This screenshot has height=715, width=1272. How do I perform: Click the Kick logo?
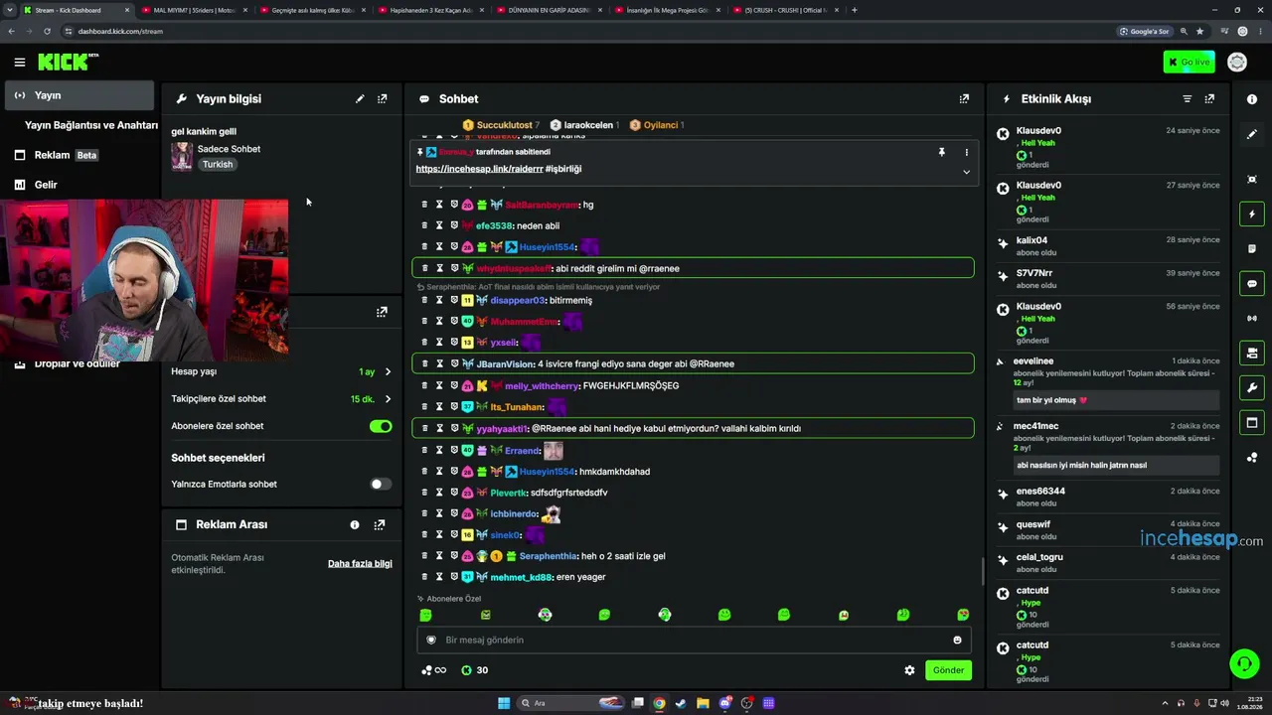coord(68,63)
